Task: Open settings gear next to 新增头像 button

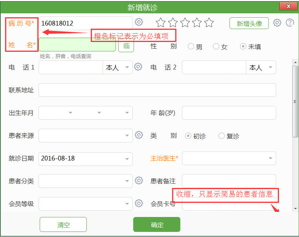Action: coord(277,23)
